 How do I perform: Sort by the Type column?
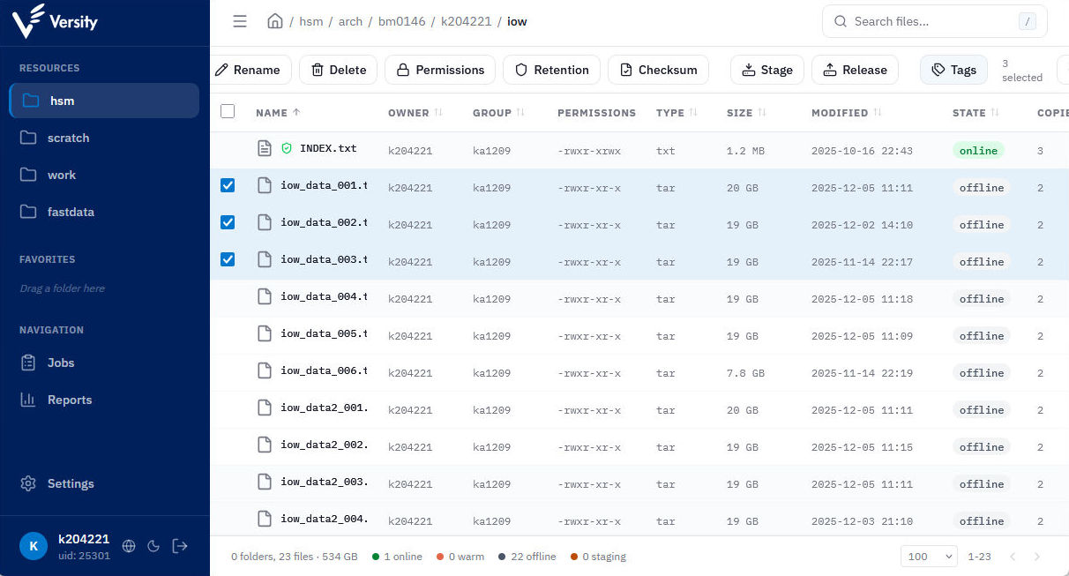[x=677, y=113]
